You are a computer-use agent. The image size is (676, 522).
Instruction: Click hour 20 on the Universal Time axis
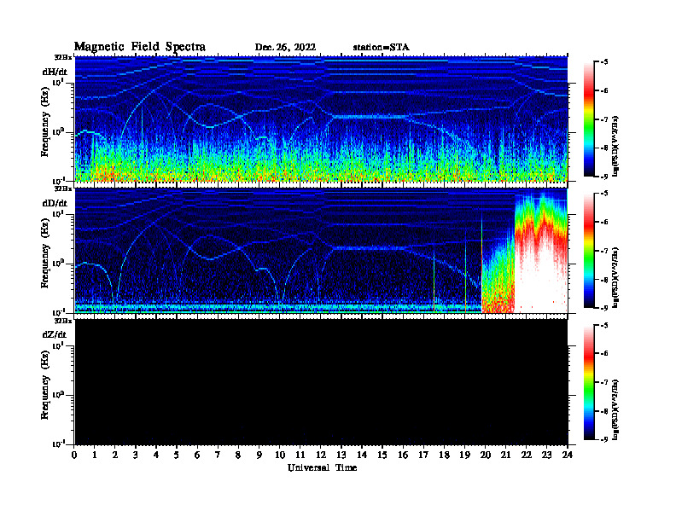click(x=485, y=455)
